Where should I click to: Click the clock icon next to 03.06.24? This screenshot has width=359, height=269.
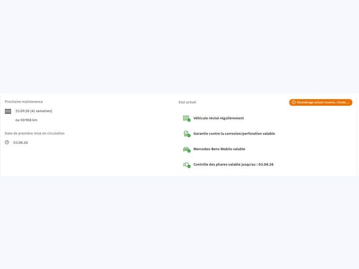tap(7, 143)
